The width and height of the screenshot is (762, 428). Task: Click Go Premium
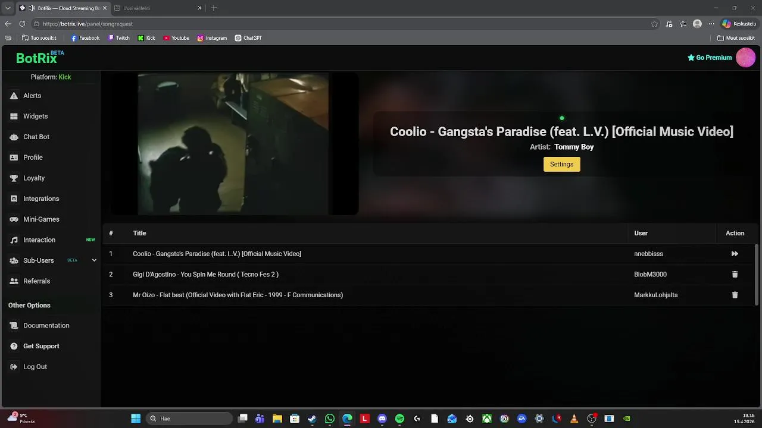point(710,58)
